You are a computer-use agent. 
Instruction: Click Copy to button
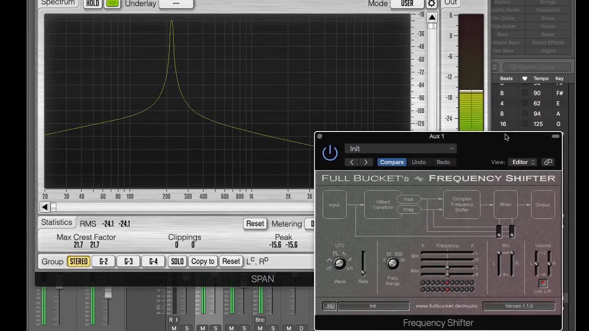point(203,262)
